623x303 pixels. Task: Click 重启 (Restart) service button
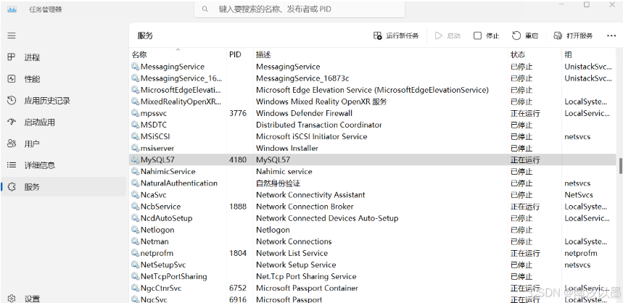(525, 36)
